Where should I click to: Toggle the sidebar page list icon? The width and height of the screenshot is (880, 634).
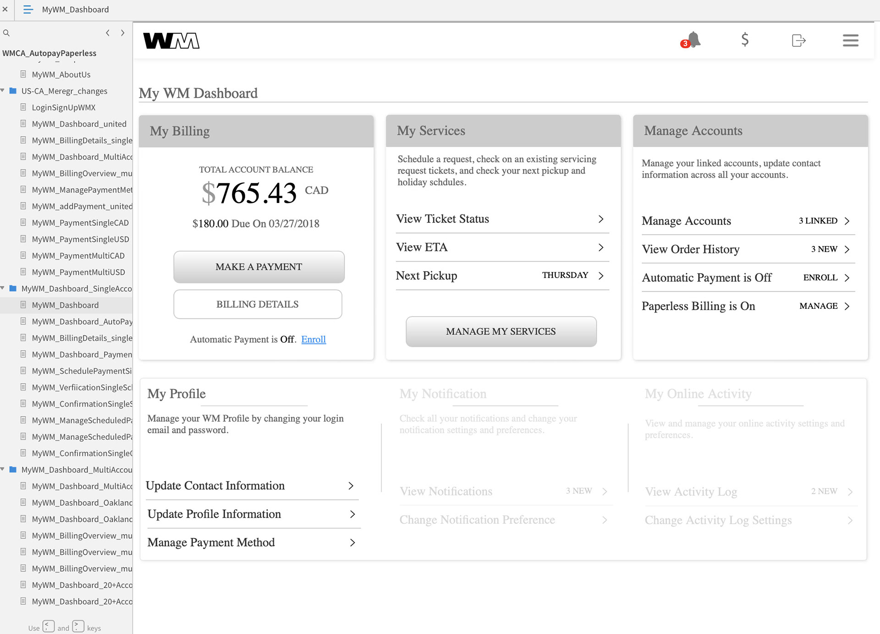click(28, 10)
